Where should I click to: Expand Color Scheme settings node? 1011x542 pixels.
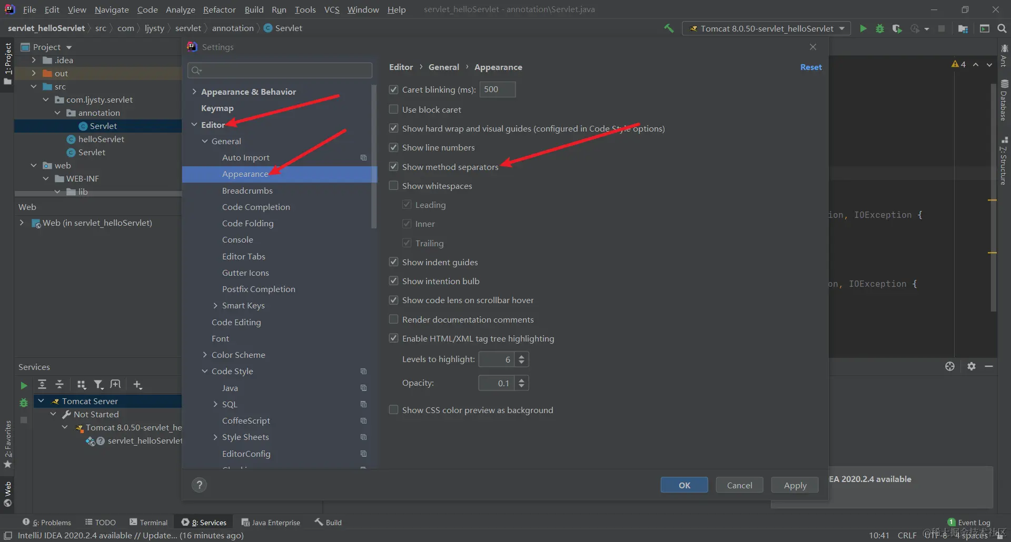click(x=205, y=355)
